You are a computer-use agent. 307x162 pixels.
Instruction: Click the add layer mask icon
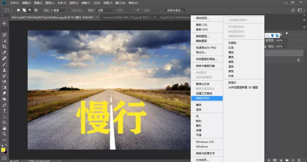(275, 160)
